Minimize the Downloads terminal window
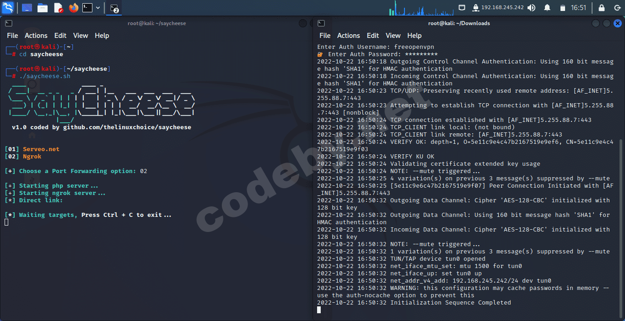The width and height of the screenshot is (625, 321). tap(595, 23)
